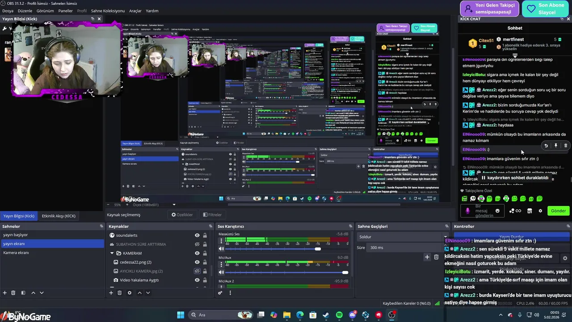
Task: Open advanced audio properties gears icon
Action: pos(220,293)
